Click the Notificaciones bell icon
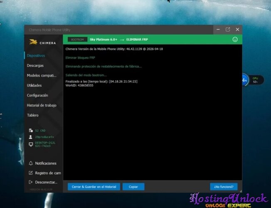Image resolution: width=271 pixels, height=208 pixels. (x=31, y=163)
